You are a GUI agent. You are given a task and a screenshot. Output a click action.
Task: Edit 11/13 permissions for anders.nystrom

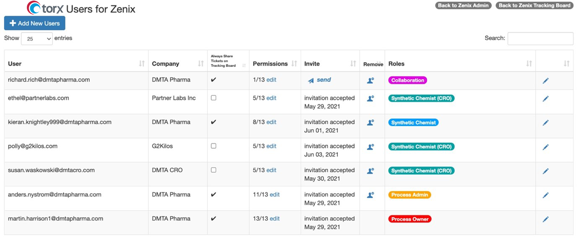275,194
